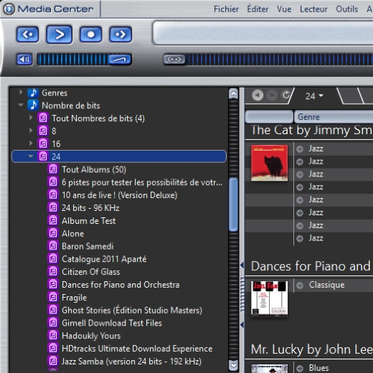This screenshot has width=373, height=373.
Task: Click The Cat album cover thumbnail
Action: click(270, 163)
